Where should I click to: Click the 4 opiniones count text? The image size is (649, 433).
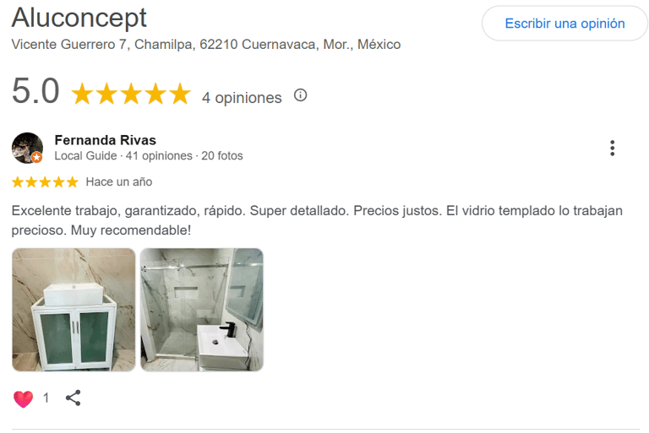coord(242,98)
